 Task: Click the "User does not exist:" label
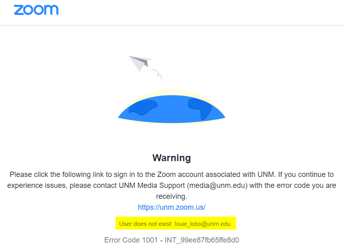pos(146,224)
